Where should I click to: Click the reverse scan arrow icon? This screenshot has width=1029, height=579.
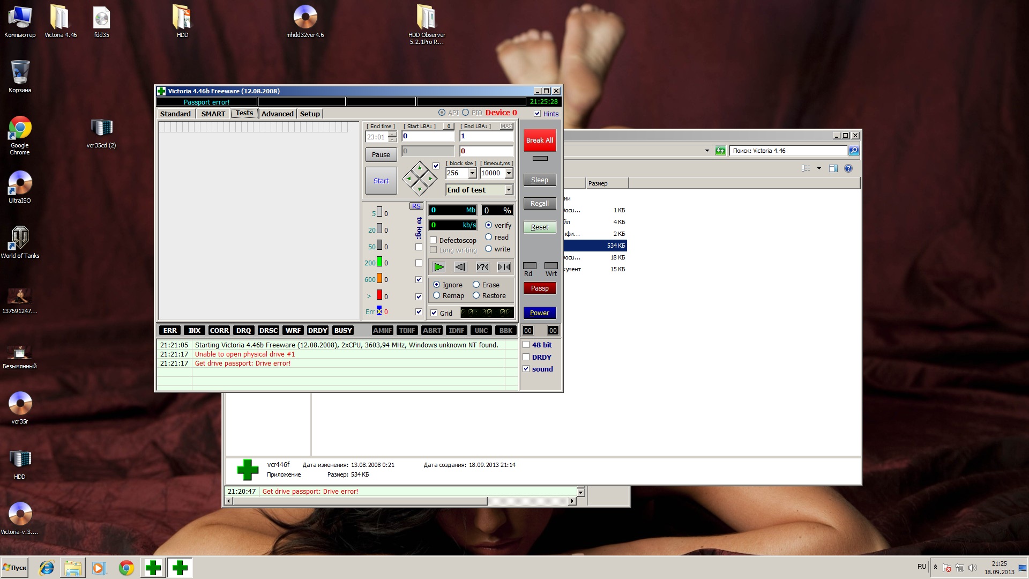[x=460, y=267]
